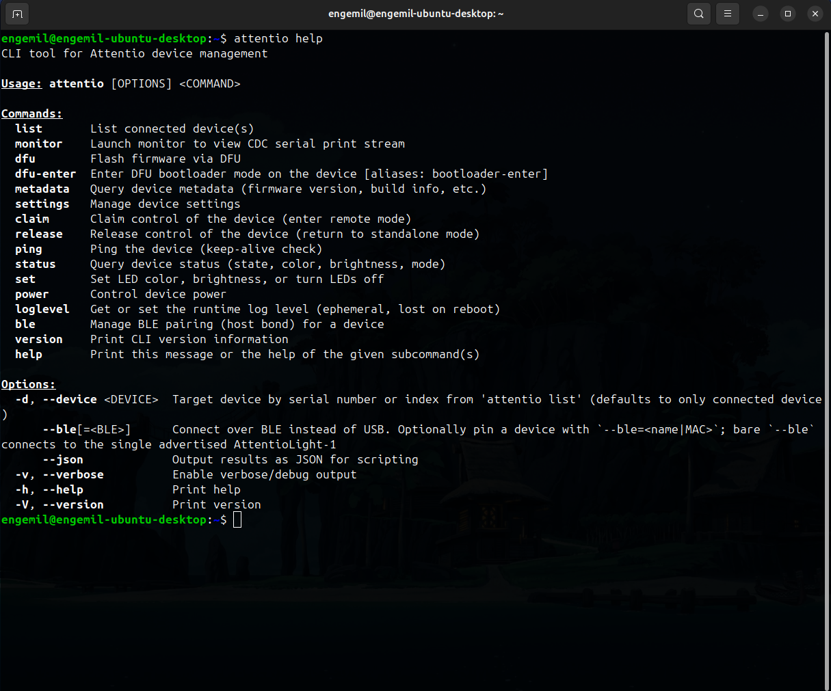
Task: Click the '<COMMAND>' placeholder in usage line
Action: tap(210, 84)
